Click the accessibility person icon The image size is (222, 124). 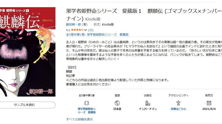click(178, 103)
